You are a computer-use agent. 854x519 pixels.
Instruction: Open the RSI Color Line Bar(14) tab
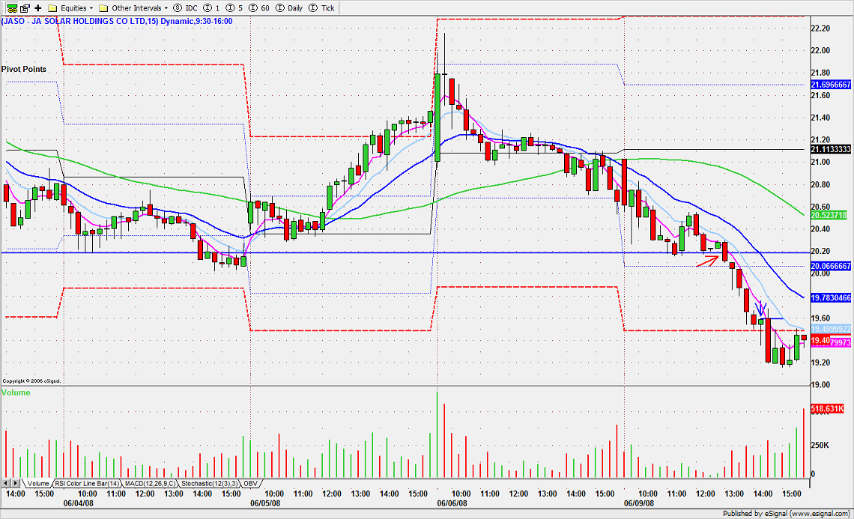[87, 484]
